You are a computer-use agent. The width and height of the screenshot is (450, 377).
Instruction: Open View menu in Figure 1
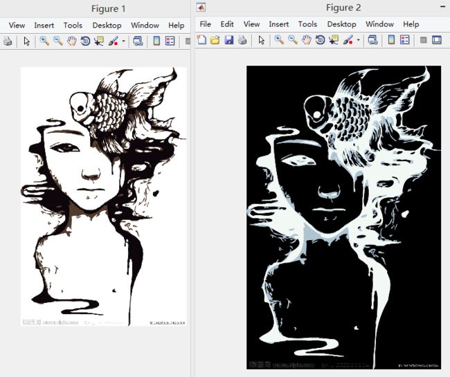17,26
